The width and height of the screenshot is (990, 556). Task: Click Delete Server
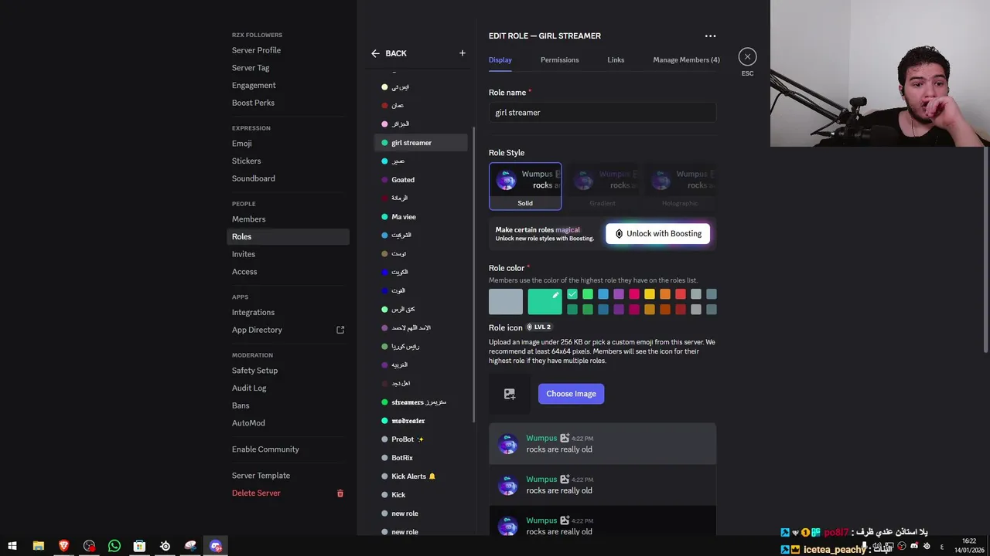tap(256, 493)
